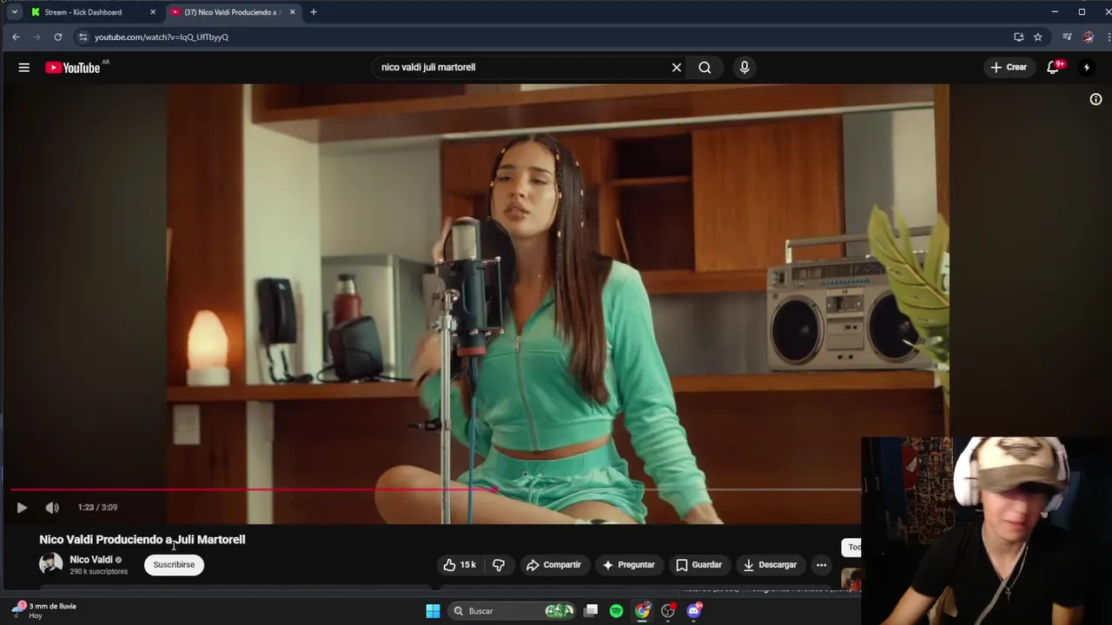Open OBS Studio from taskbar
The width and height of the screenshot is (1112, 625).
pos(668,611)
